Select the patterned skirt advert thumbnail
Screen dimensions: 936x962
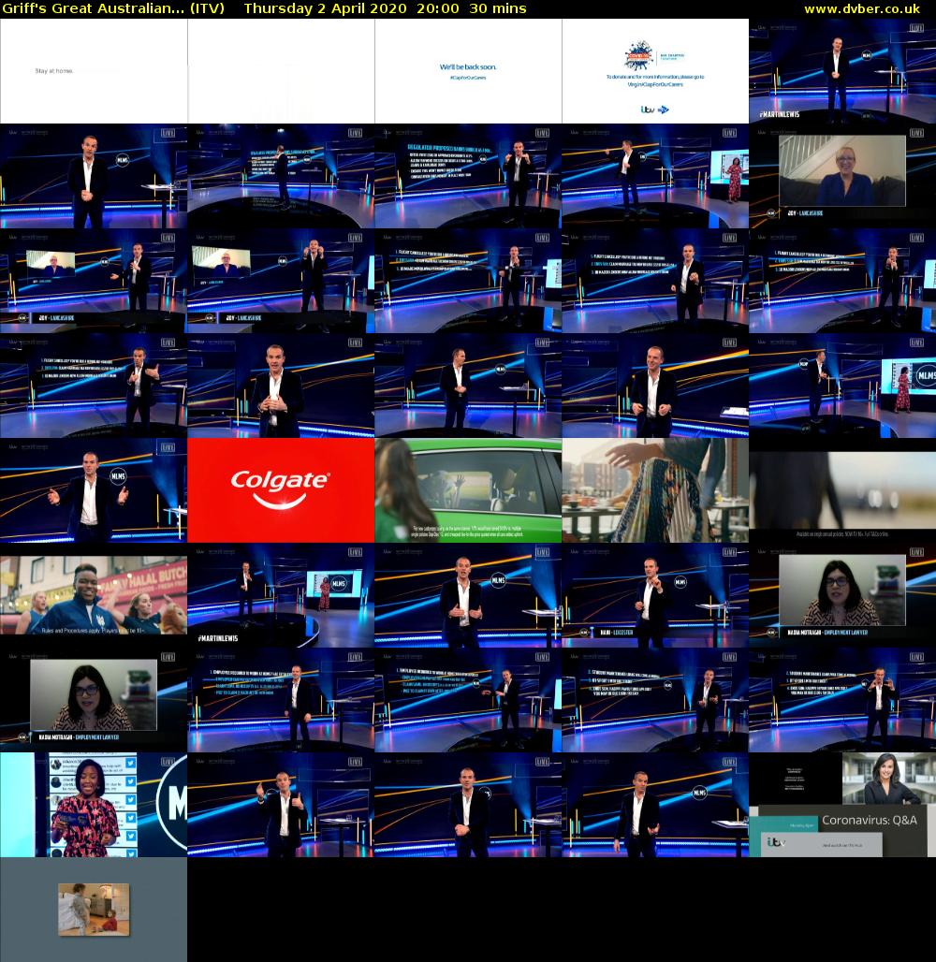pos(655,490)
